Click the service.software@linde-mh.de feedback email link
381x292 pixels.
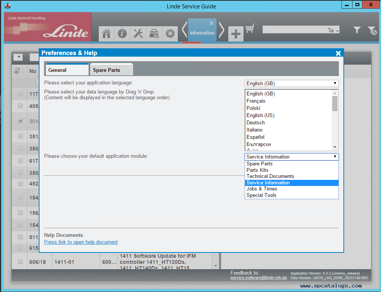coord(259,278)
